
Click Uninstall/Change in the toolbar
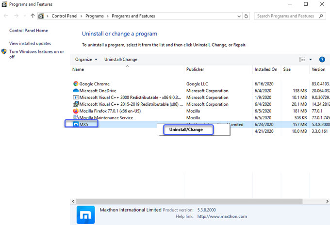pyautogui.click(x=121, y=60)
